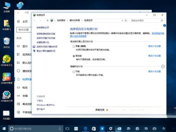Viewport: 176px width, 132px height.
Task: Open Windows 移动中心 link
Action: coord(46,105)
